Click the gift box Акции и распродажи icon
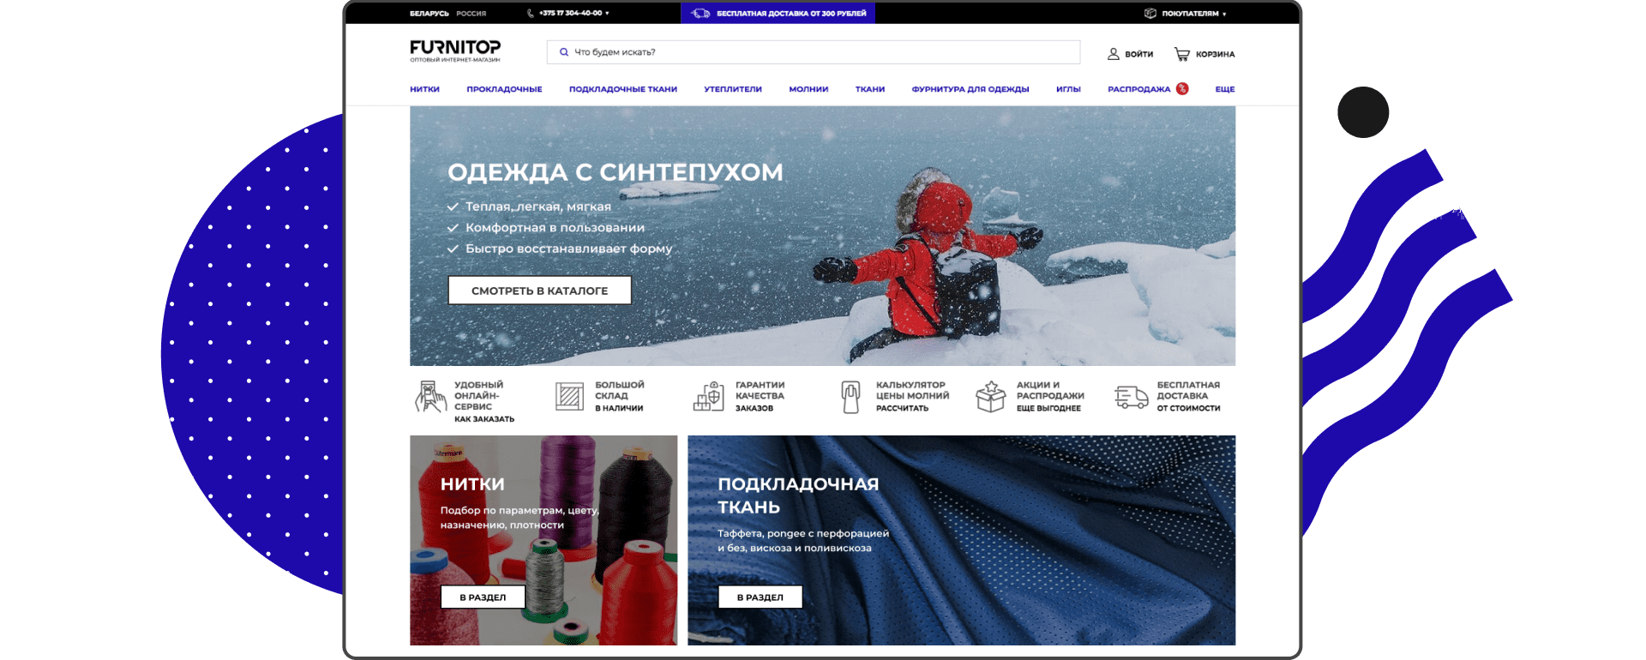Screen dimensions: 1646x660 (990, 397)
